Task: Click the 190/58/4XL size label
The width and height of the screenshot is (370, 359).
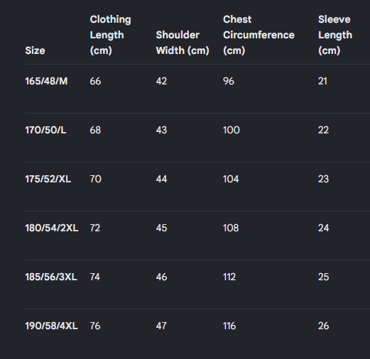Action: [x=51, y=326]
